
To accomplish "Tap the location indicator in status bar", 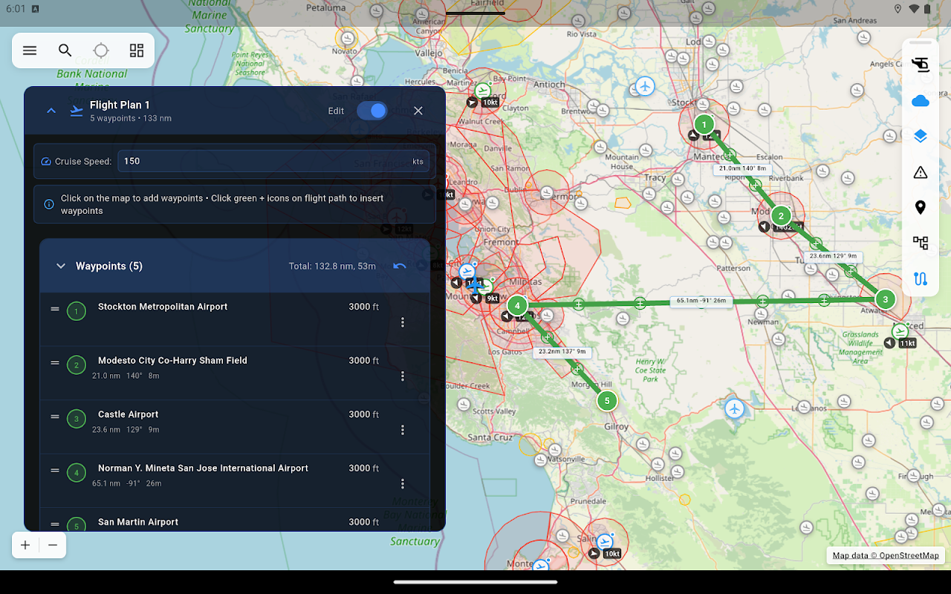I will click(898, 9).
